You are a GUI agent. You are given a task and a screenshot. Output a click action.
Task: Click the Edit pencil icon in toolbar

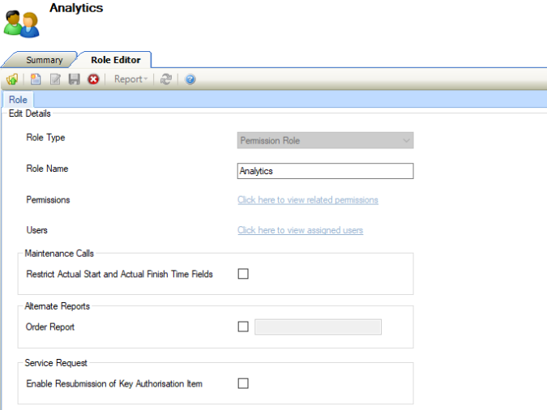[55, 79]
